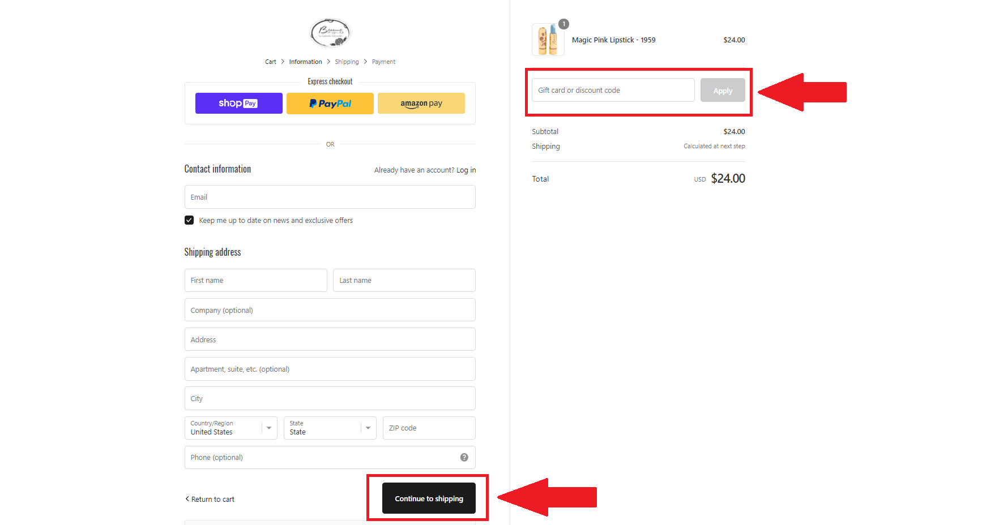This screenshot has width=982, height=525.
Task: Pay with Shop Pay express button
Action: 238,104
